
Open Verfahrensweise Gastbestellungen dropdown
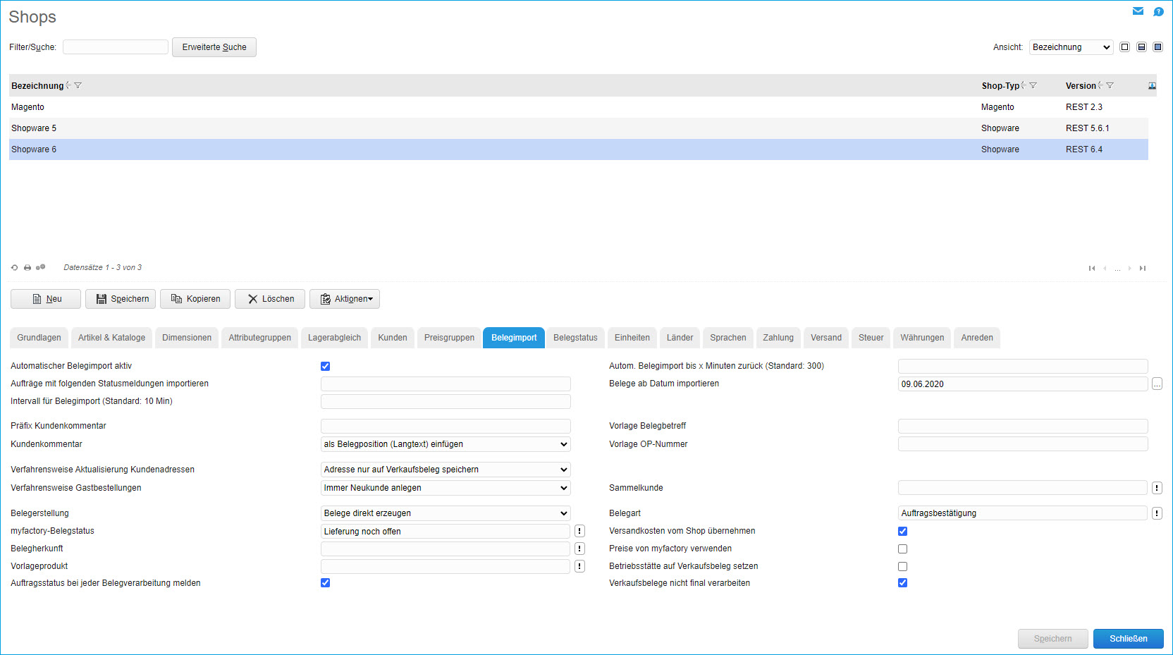(446, 488)
